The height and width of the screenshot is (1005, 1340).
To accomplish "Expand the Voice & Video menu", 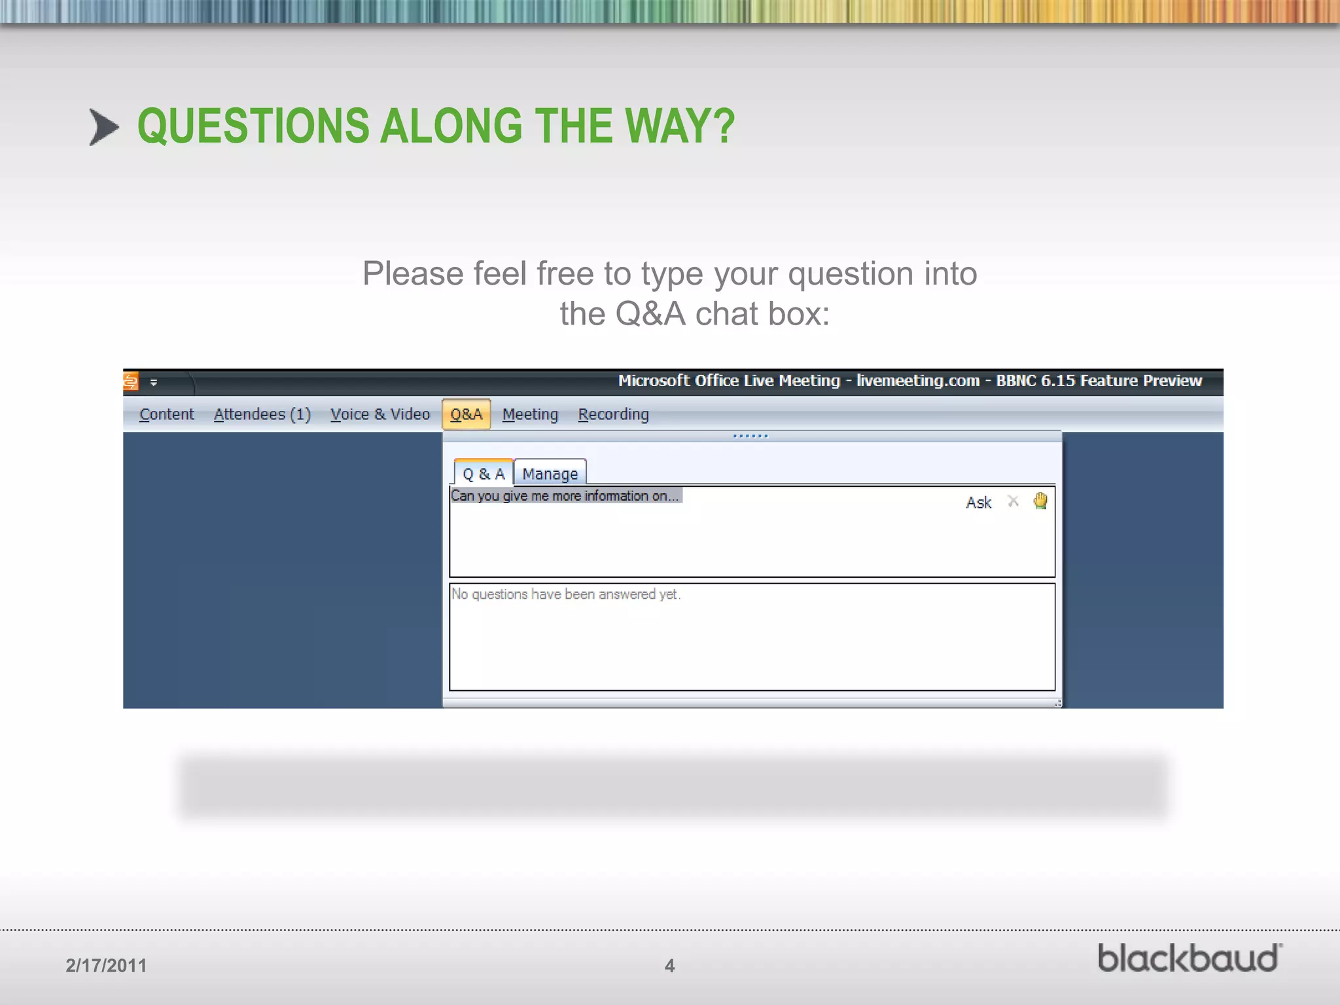I will [379, 414].
